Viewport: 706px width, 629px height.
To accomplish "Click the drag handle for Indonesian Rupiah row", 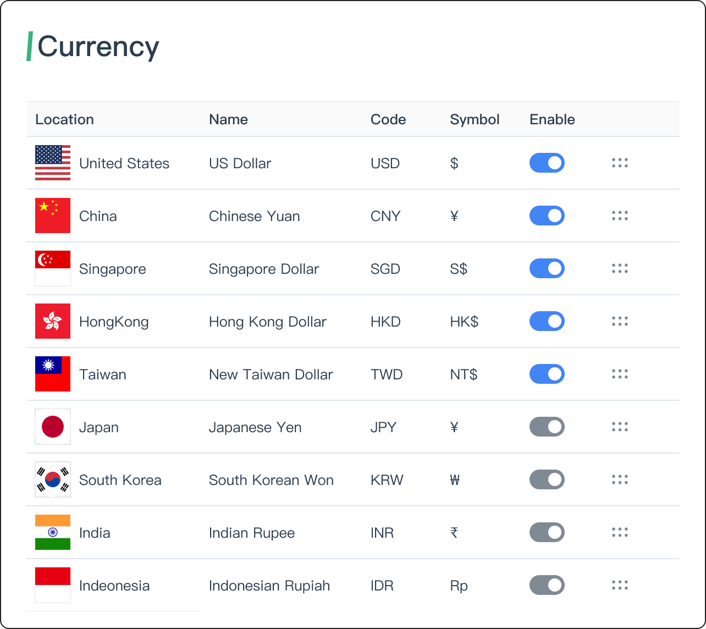I will pos(620,585).
